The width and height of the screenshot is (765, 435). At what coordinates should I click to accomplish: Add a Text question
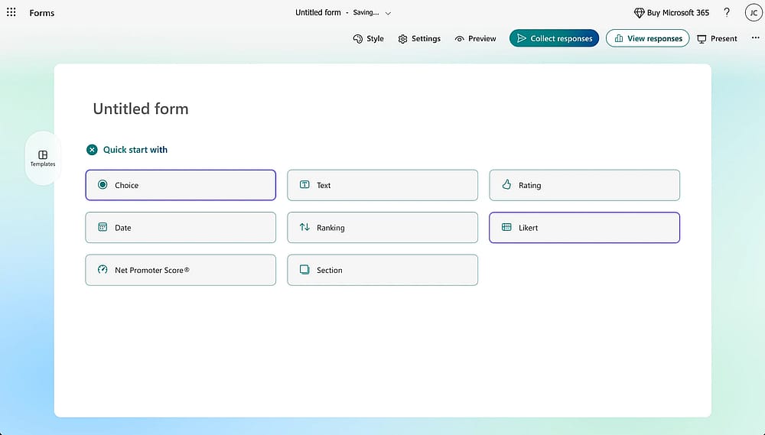382,185
